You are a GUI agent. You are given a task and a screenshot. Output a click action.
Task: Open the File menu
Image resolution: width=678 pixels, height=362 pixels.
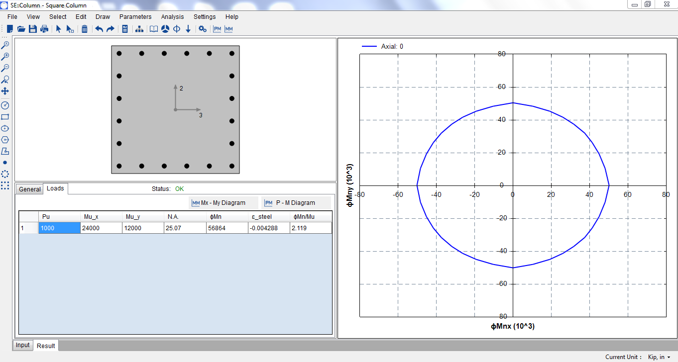coord(12,17)
